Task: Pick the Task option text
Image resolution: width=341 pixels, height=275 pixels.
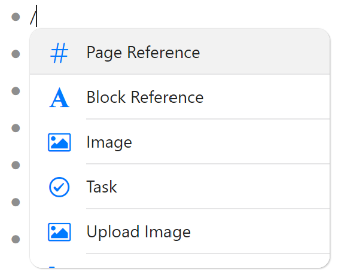Action: point(102,187)
